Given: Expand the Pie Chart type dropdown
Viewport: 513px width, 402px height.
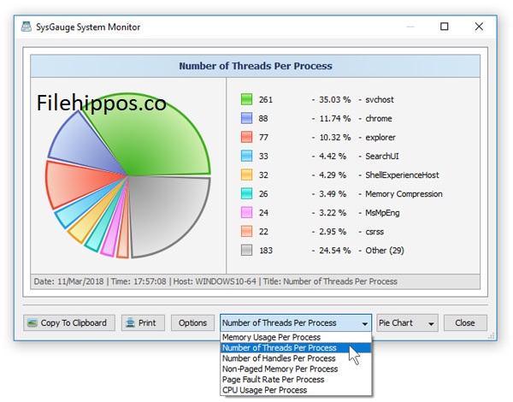Looking at the screenshot, I should click(x=407, y=323).
